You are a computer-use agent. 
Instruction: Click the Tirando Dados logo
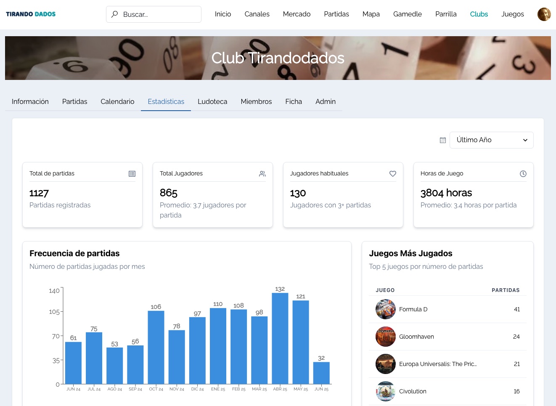pyautogui.click(x=30, y=14)
